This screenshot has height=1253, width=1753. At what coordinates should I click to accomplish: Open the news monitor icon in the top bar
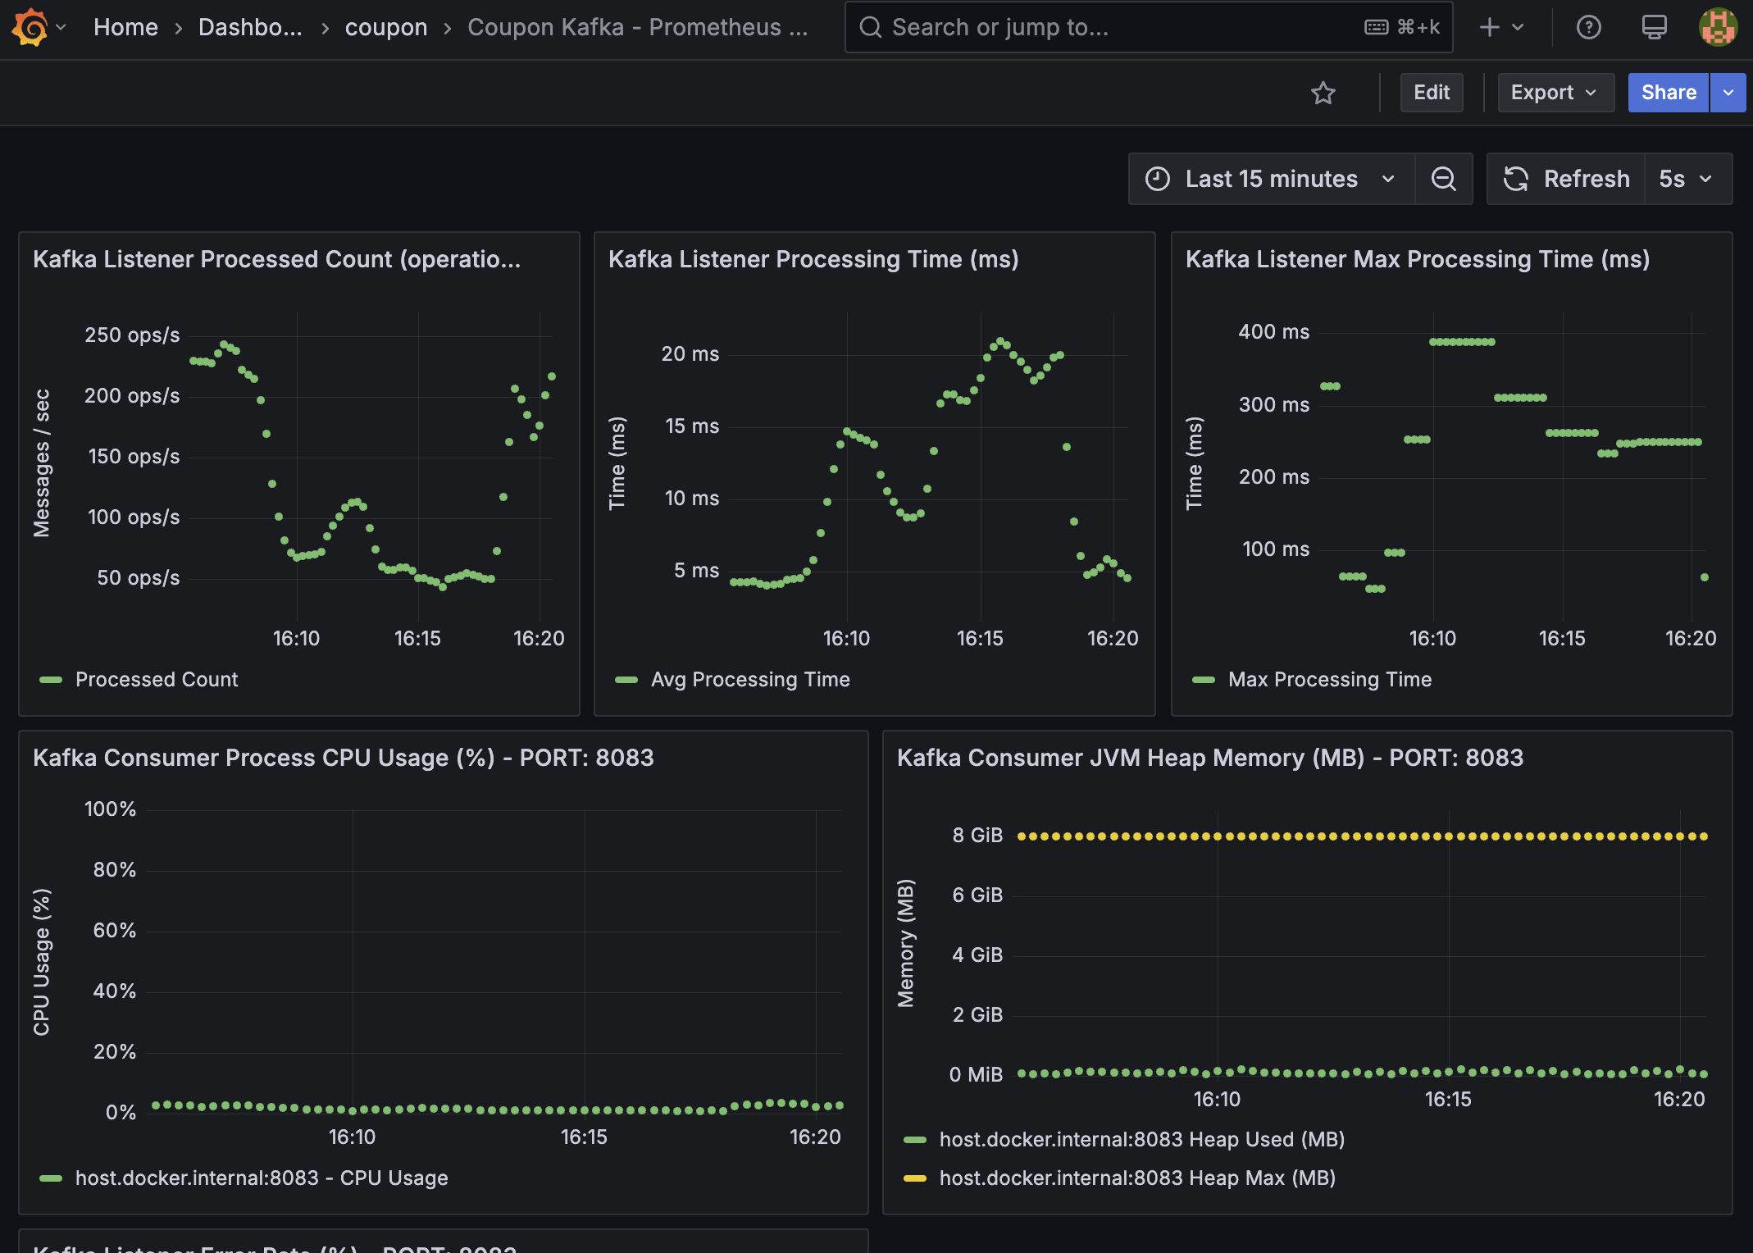(1655, 27)
